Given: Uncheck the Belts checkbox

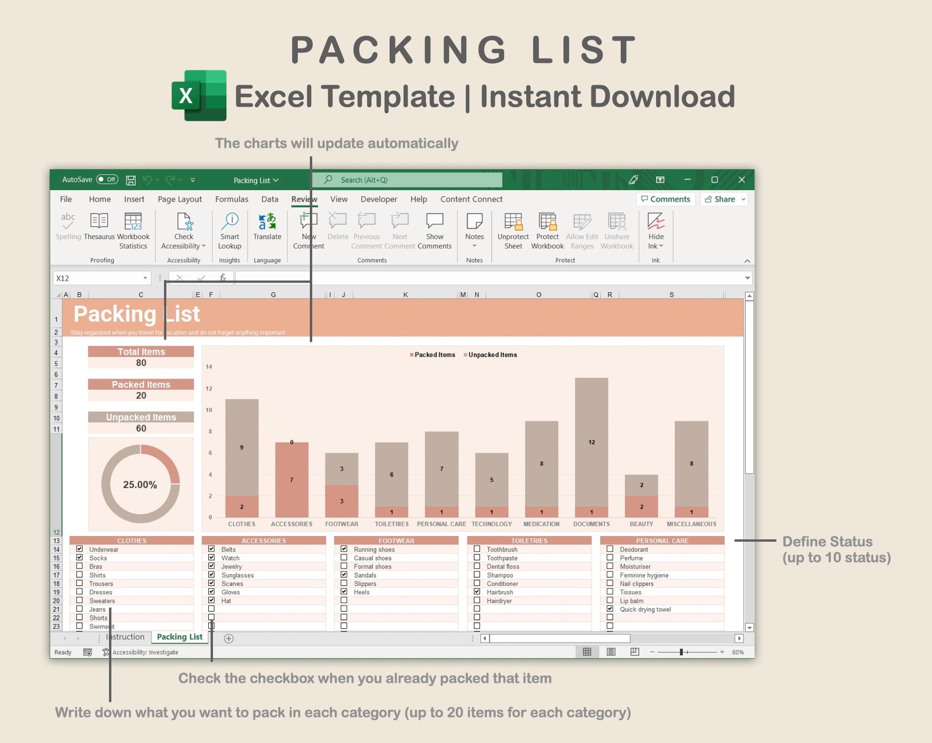Looking at the screenshot, I should tap(211, 549).
